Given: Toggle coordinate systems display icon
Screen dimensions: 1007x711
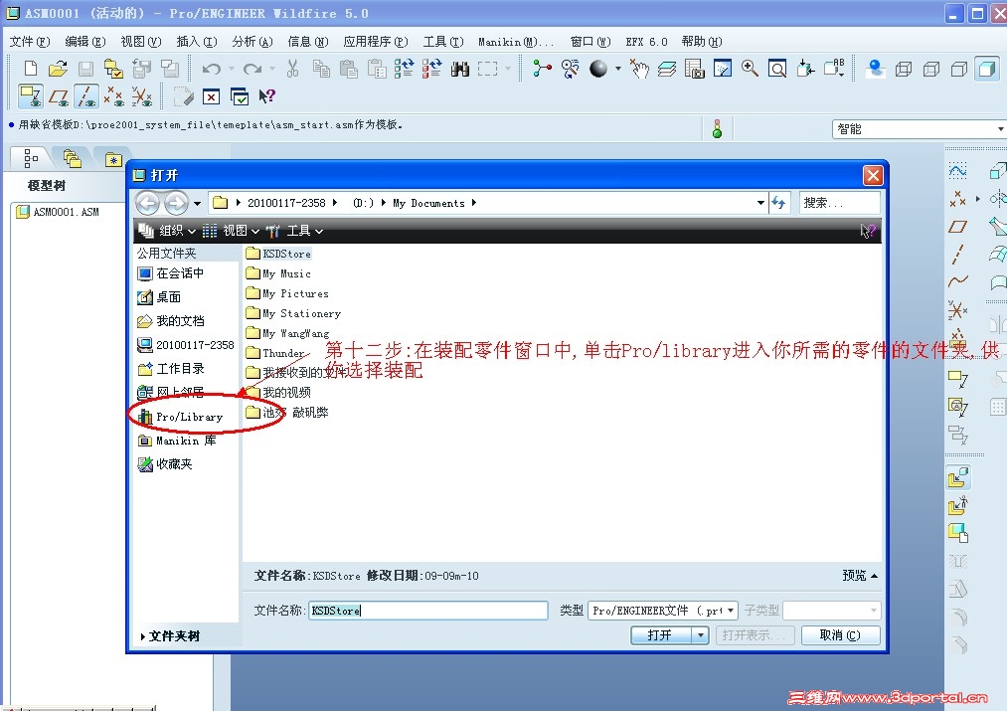Looking at the screenshot, I should tap(141, 96).
